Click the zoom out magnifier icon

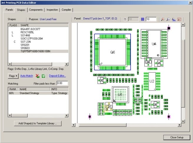[168, 19]
